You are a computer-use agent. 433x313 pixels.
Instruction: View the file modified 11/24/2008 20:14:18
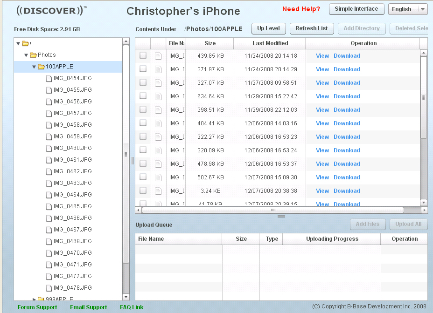(x=322, y=56)
